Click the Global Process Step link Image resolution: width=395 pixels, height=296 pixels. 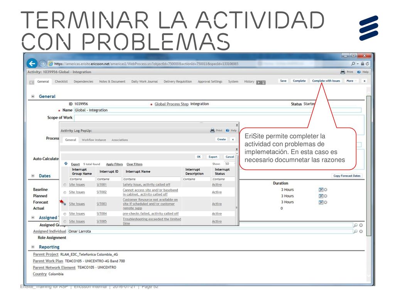click(x=171, y=104)
